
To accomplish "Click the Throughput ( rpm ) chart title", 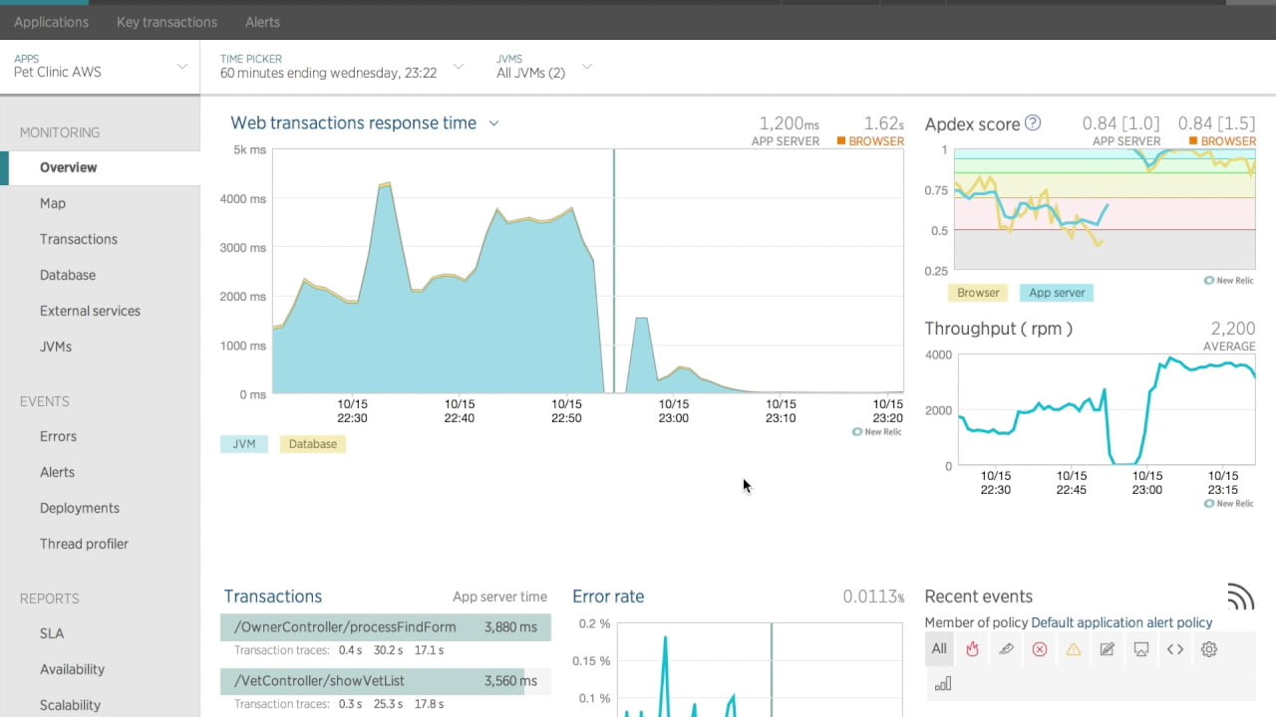I will click(998, 329).
